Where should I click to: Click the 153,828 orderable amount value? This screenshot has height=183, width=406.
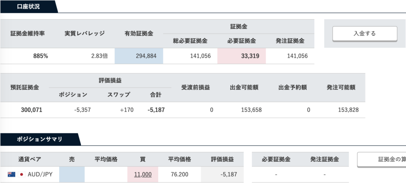(349, 110)
